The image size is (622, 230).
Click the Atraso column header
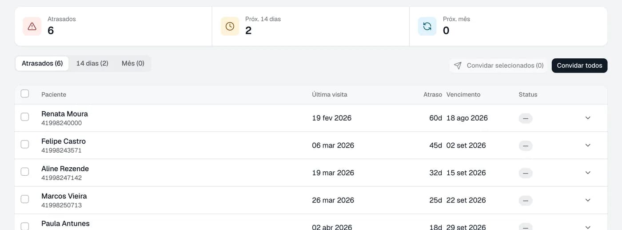coord(433,94)
